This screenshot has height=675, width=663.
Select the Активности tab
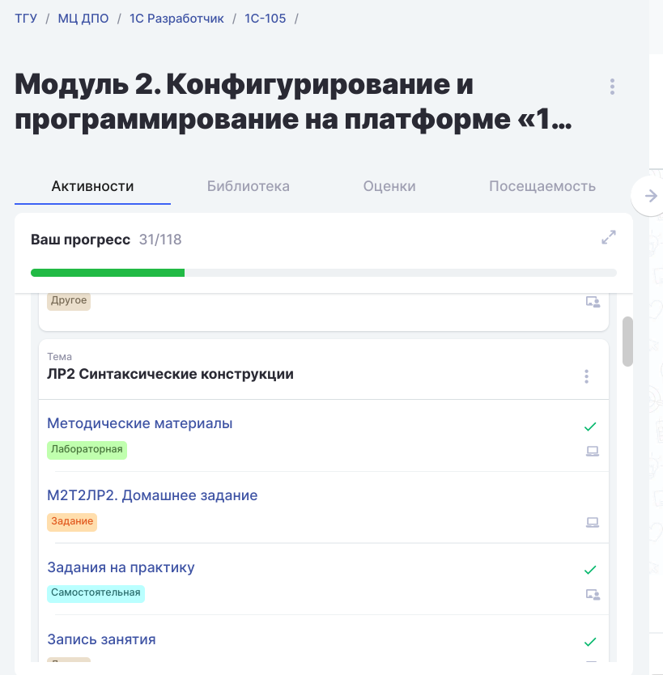coord(92,186)
